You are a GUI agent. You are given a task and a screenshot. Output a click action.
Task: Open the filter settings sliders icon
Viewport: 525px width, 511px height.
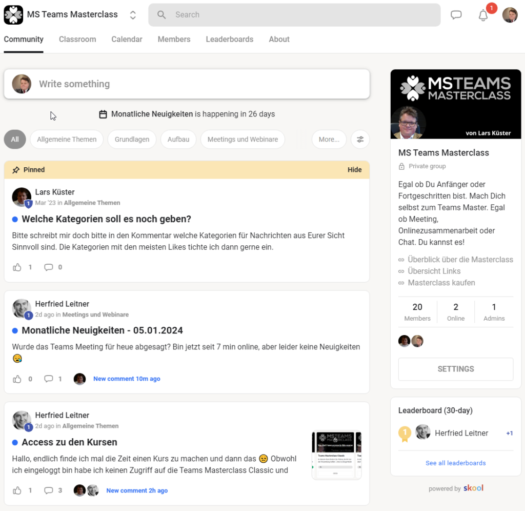(360, 140)
